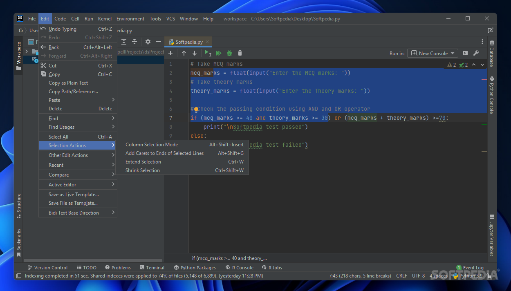Open the VCS menu

tap(170, 19)
